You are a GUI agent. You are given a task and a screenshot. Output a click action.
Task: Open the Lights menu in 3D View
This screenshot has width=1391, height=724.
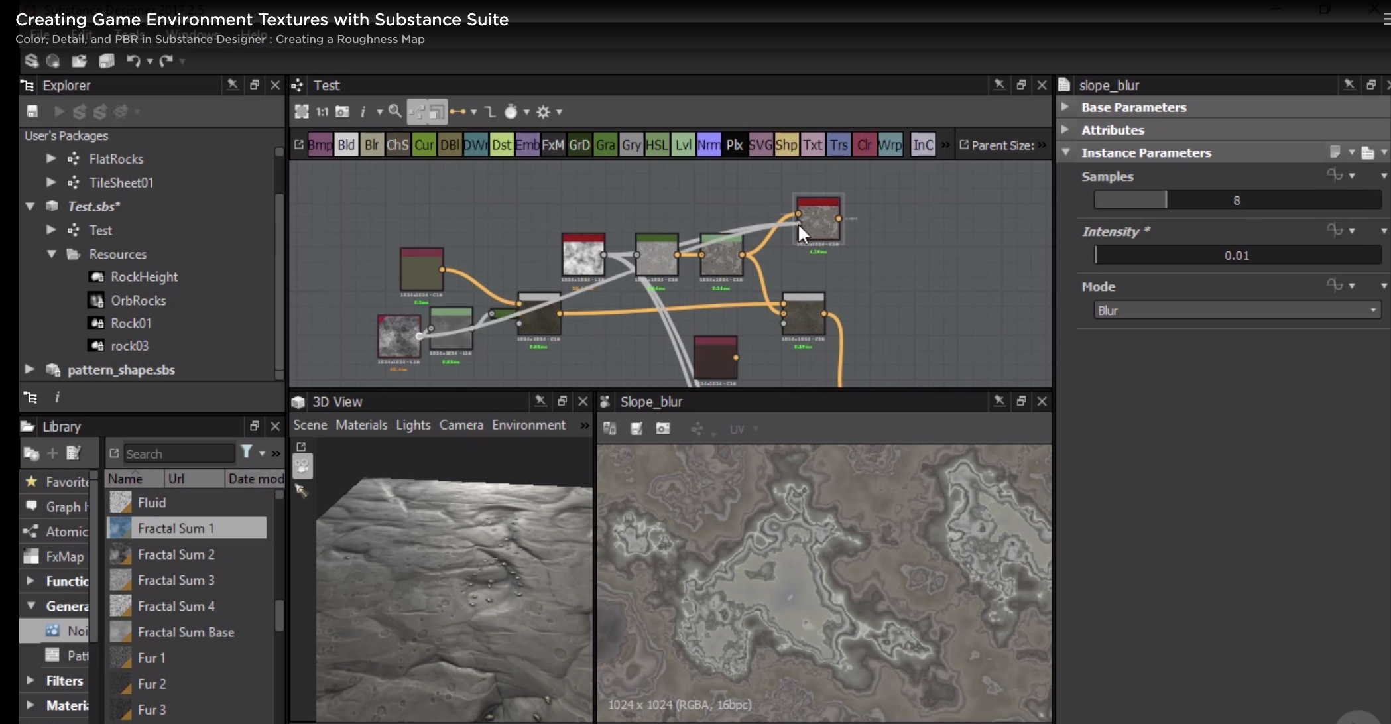tap(413, 425)
